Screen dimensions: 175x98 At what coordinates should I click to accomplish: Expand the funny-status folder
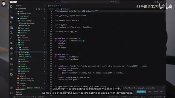30,28
